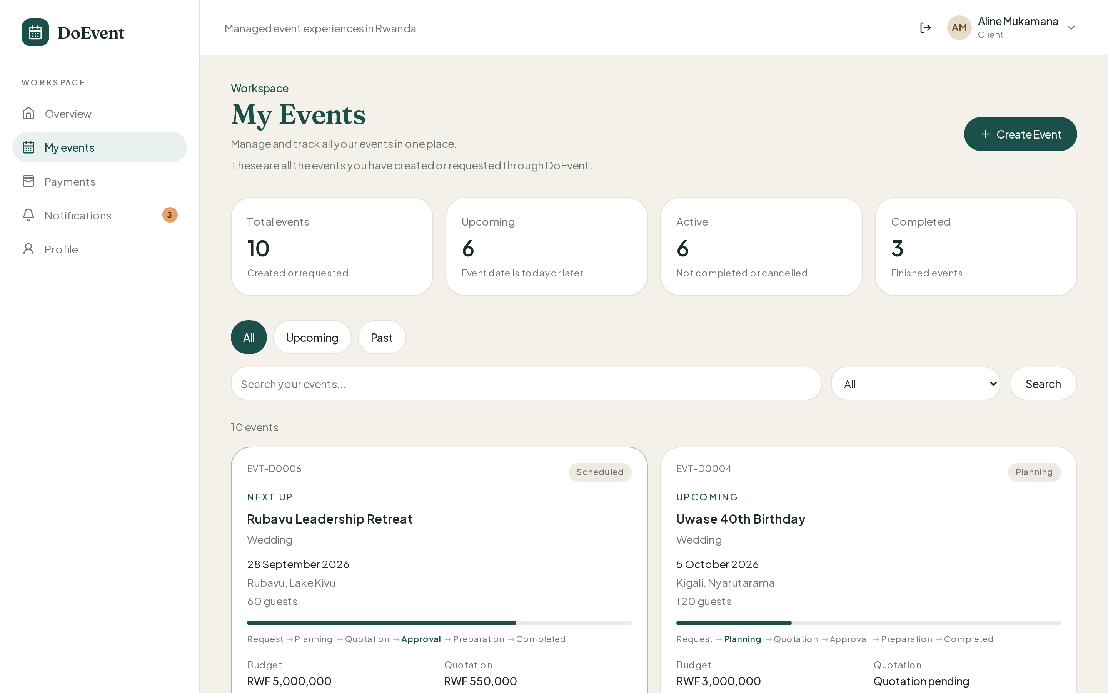The image size is (1108, 693).
Task: Click the 120 guests text
Action: (x=704, y=601)
